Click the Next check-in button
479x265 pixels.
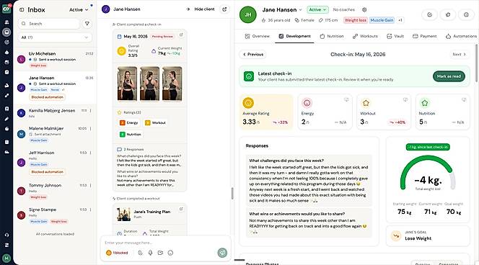(x=460, y=54)
